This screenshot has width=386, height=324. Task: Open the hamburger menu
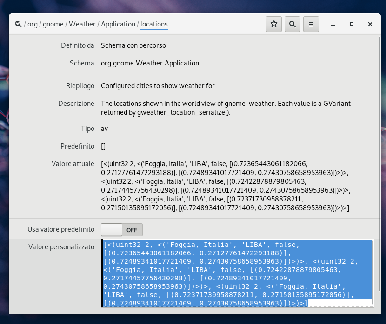[x=311, y=24]
